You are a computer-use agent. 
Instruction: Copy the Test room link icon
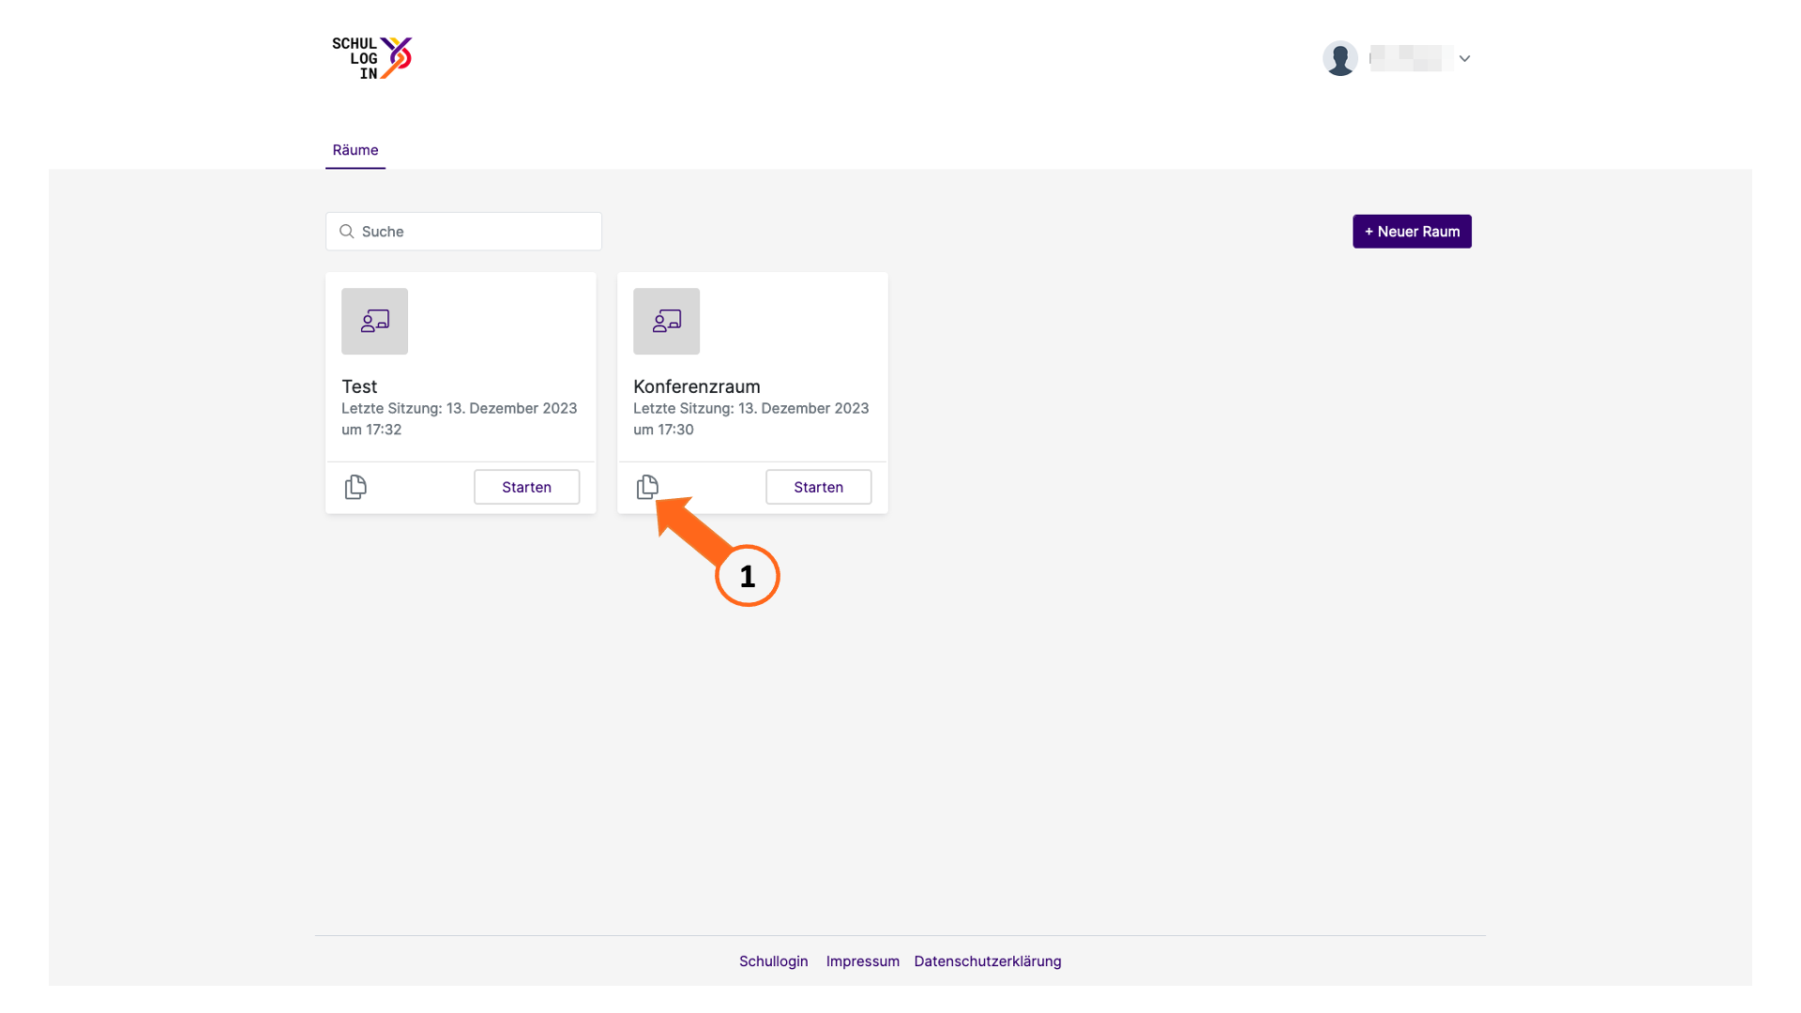tap(356, 487)
